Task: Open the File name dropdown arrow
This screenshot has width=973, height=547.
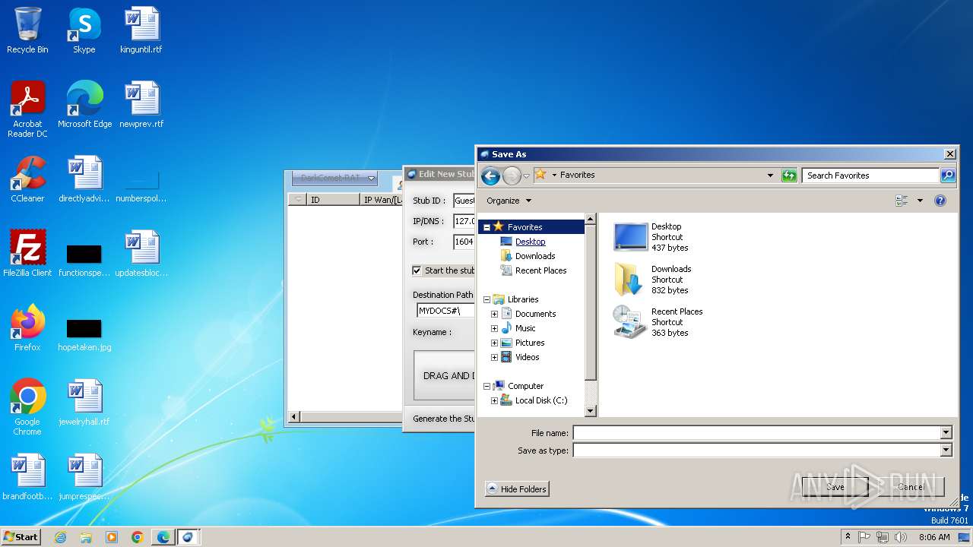Action: 946,433
